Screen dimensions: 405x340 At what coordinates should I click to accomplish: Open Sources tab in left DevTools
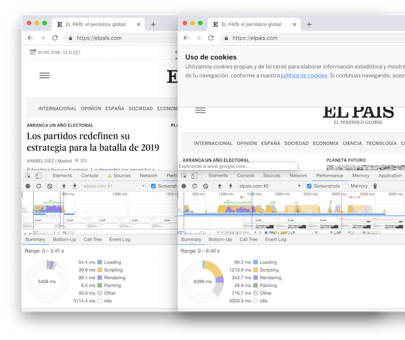click(119, 176)
